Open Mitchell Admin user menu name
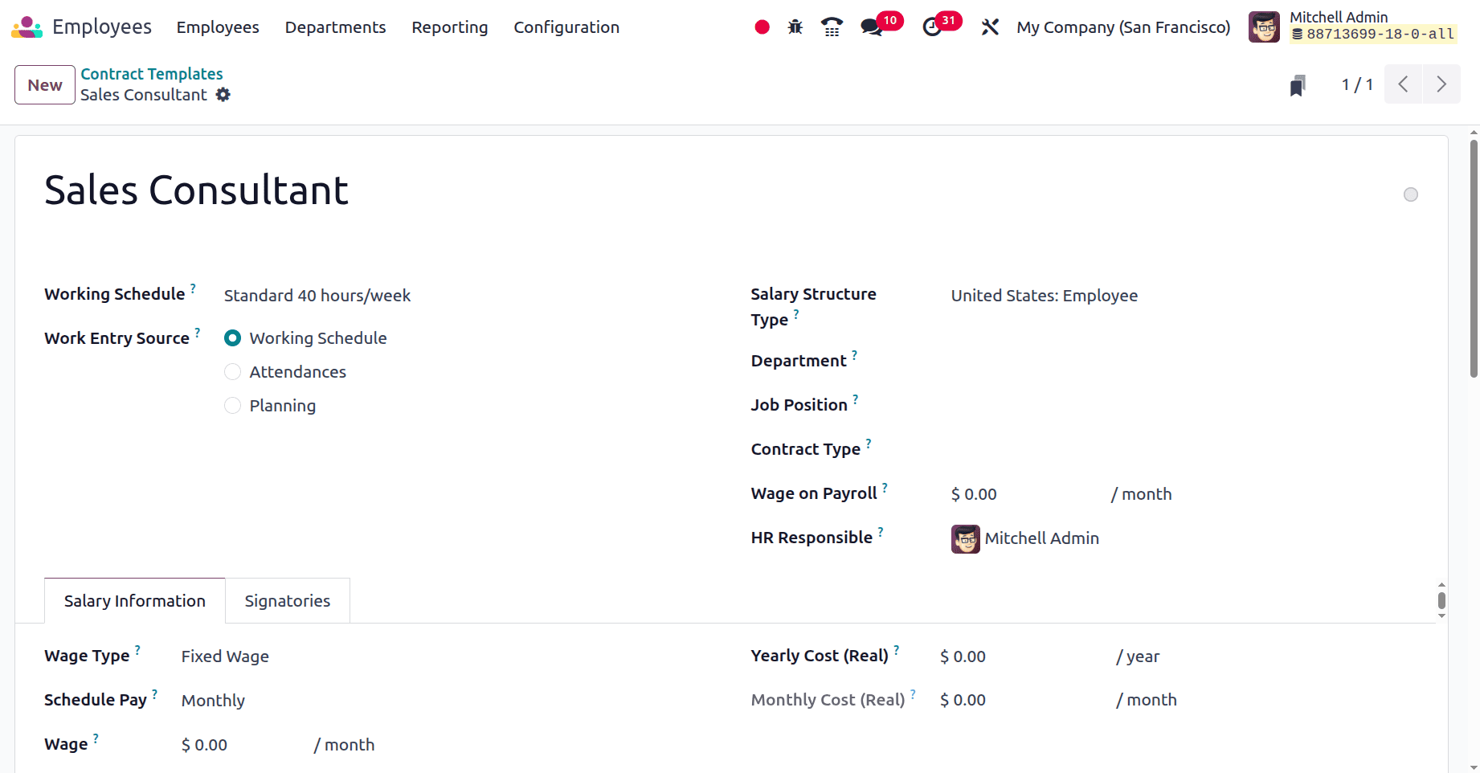 click(1339, 17)
